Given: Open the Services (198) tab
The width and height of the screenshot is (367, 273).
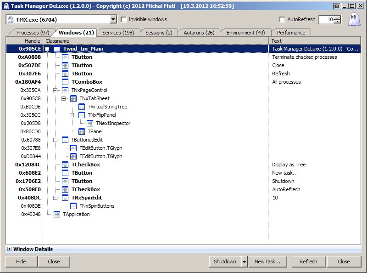Looking at the screenshot, I should [x=118, y=33].
